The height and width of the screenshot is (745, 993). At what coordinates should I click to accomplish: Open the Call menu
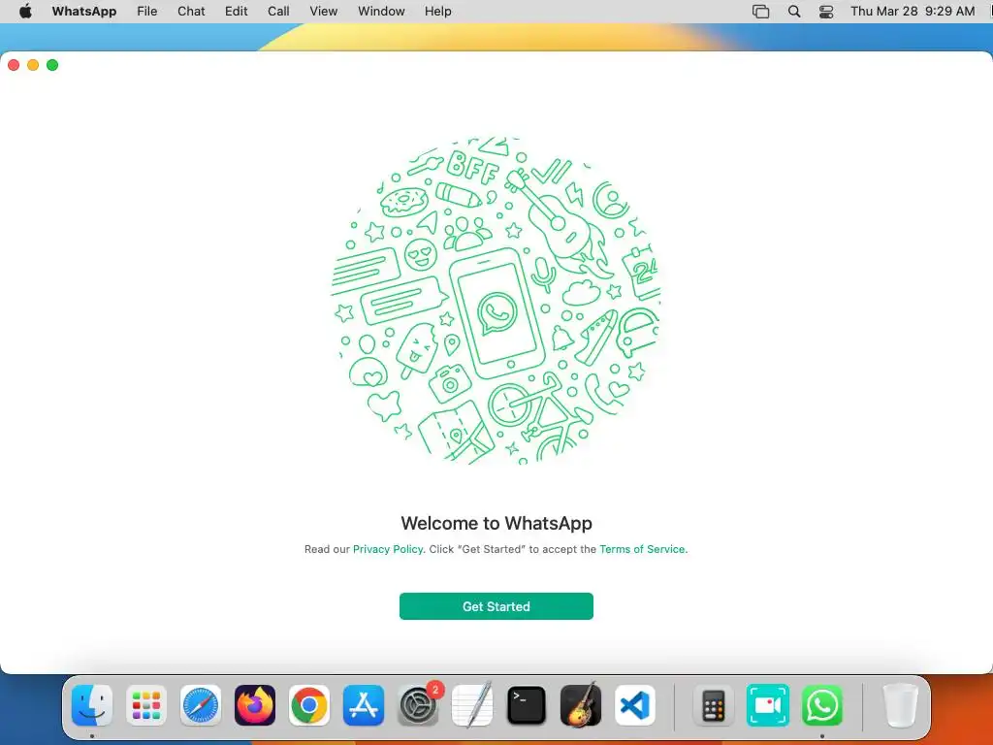[x=278, y=12]
